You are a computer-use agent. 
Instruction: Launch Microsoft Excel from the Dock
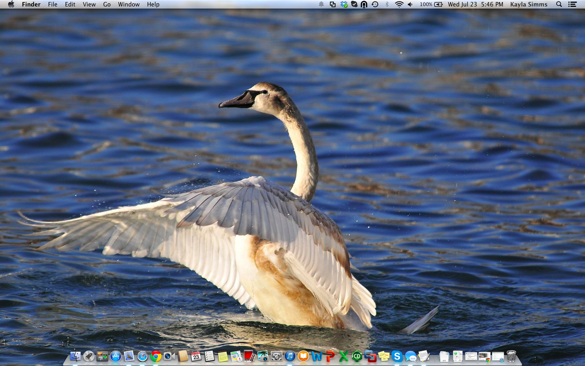point(343,357)
